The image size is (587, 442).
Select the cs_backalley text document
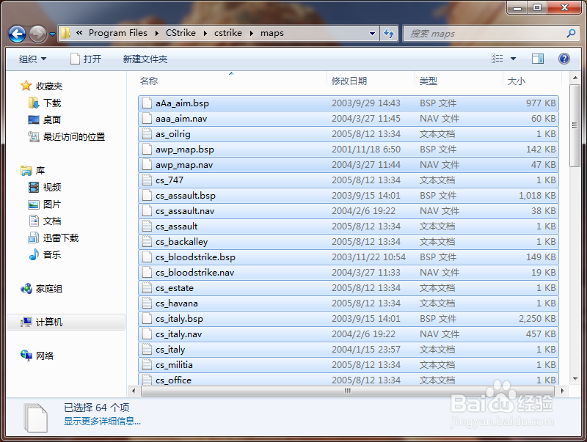click(349, 242)
